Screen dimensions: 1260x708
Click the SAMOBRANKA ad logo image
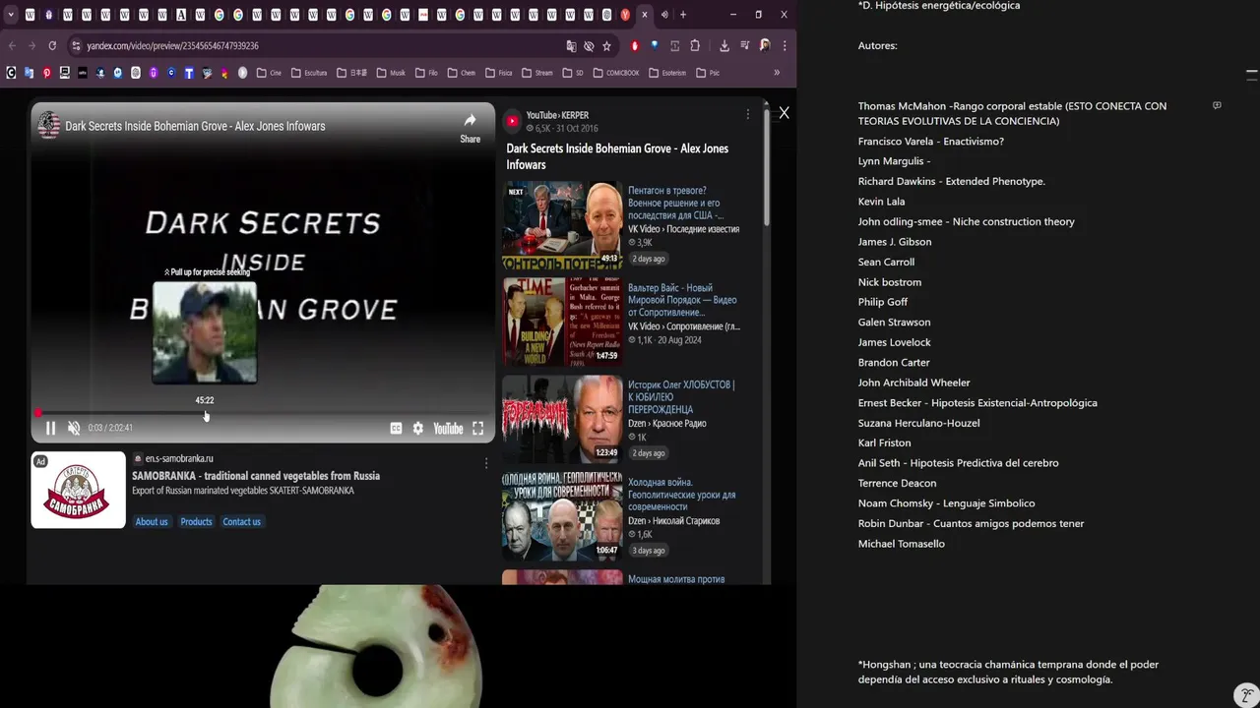78,490
